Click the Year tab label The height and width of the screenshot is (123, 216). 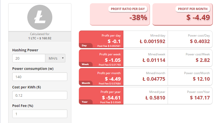[85, 102]
